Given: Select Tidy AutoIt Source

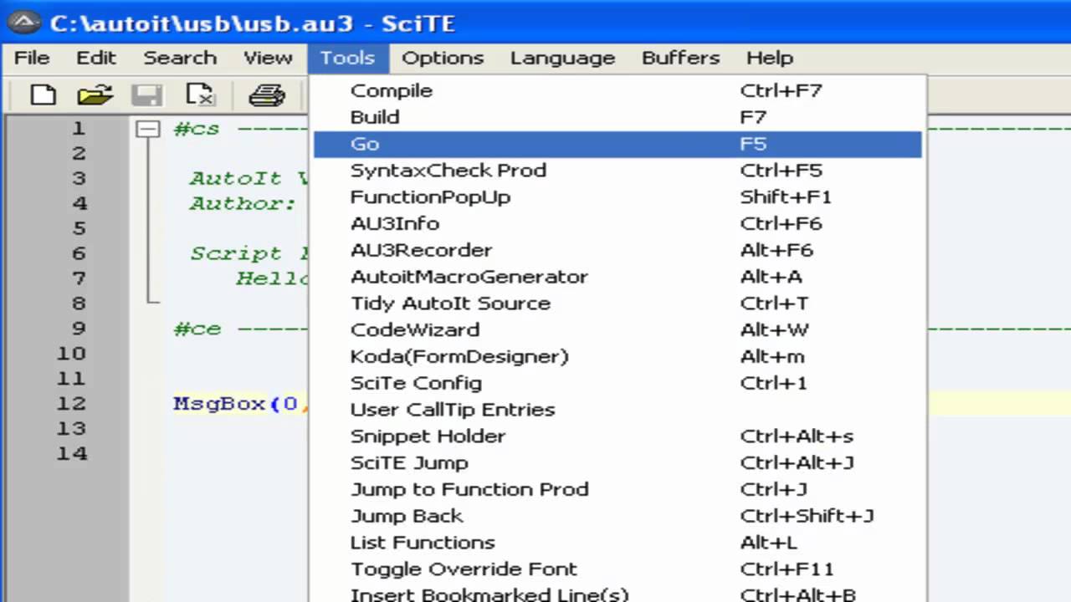Looking at the screenshot, I should pos(450,304).
